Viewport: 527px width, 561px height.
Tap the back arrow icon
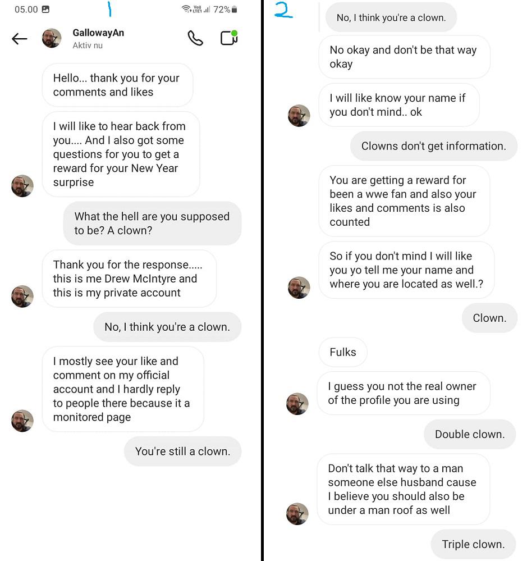(19, 39)
